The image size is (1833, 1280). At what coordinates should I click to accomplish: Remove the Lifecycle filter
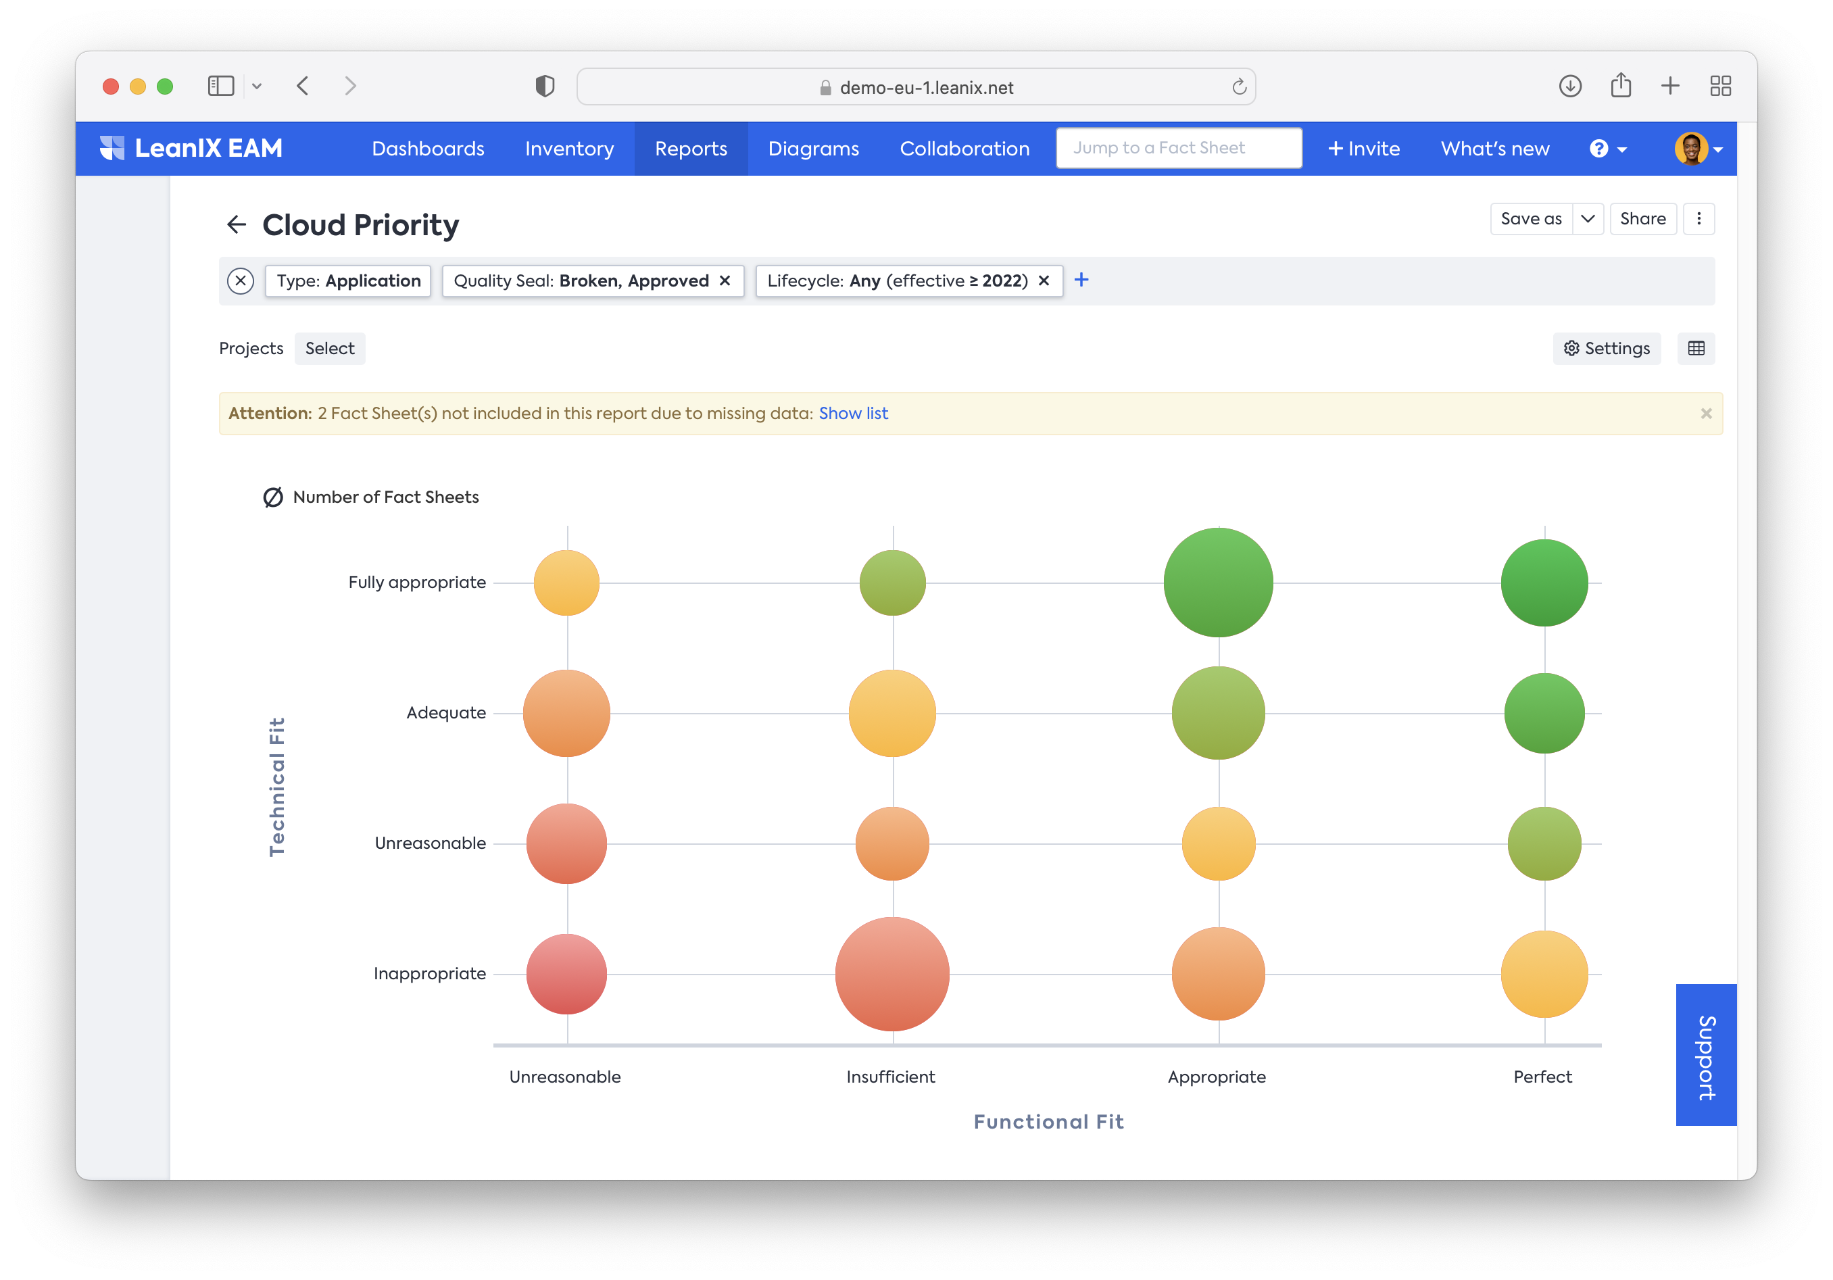click(1044, 281)
